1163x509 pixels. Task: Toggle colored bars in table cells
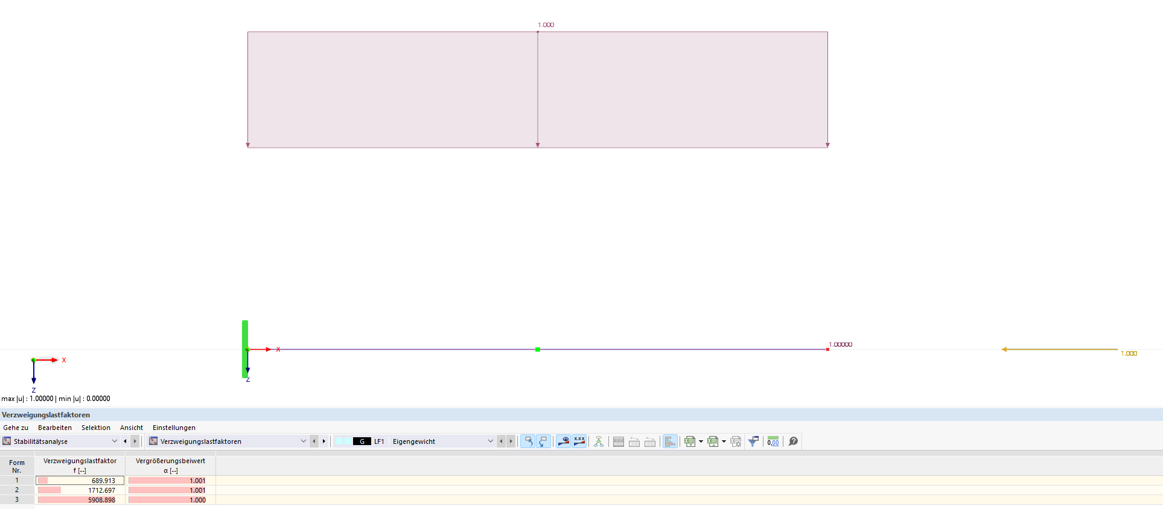tap(670, 441)
